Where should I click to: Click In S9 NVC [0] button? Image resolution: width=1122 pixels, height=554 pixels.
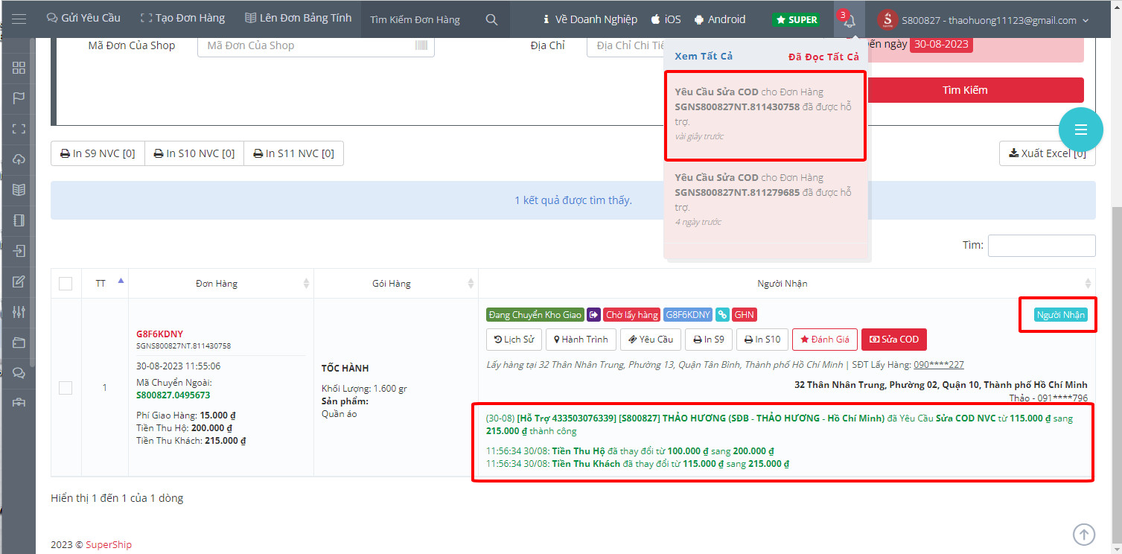point(98,153)
